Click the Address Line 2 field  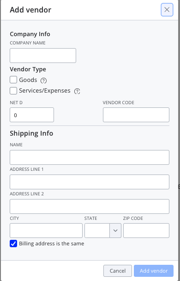pos(90,206)
